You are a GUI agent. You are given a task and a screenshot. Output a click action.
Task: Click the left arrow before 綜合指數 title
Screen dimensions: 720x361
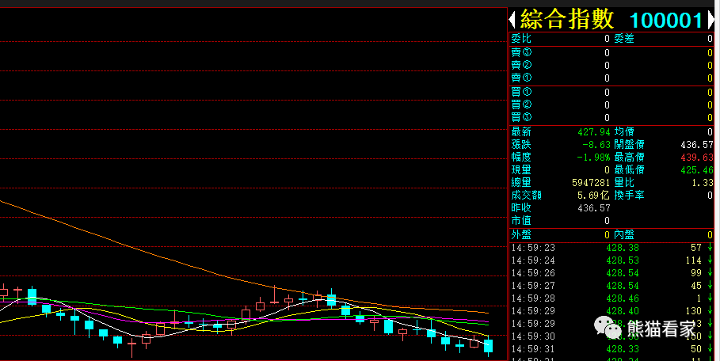tap(512, 20)
